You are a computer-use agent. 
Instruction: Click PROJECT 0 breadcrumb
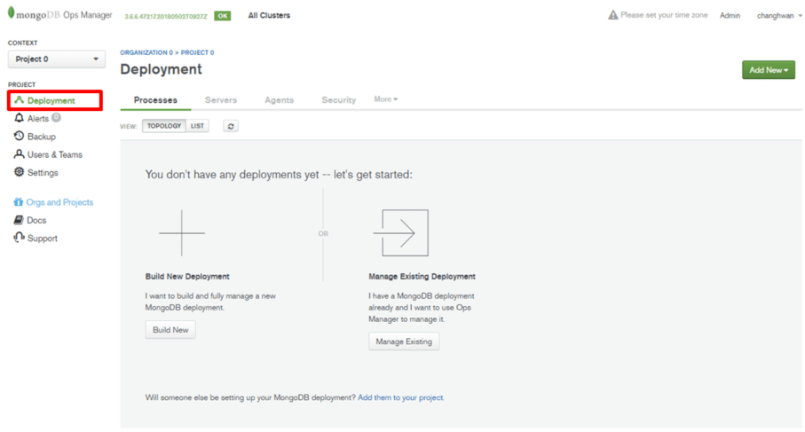(197, 52)
